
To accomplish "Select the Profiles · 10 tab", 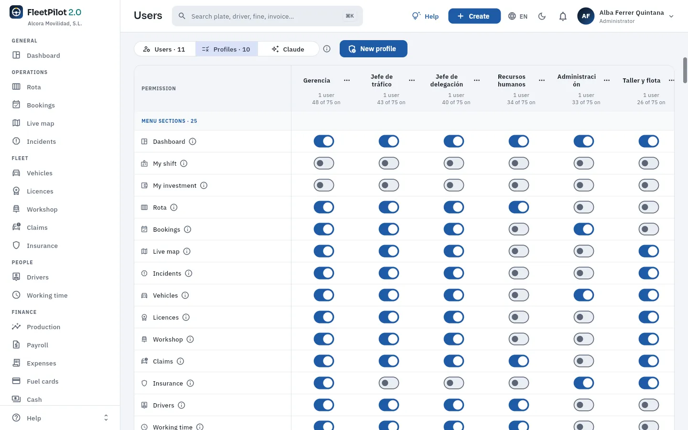I will [226, 49].
